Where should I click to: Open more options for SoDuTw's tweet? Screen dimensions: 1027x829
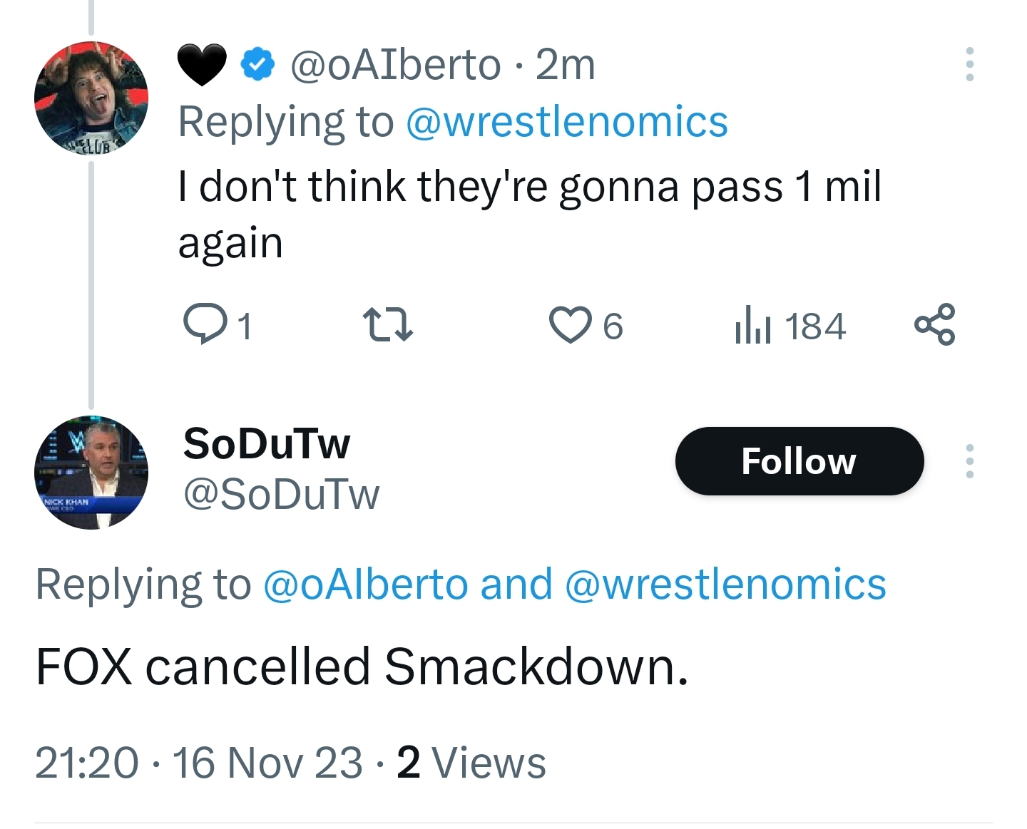[969, 461]
